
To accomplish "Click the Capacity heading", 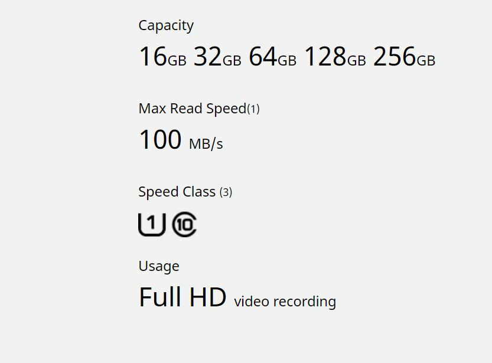I will (x=166, y=26).
